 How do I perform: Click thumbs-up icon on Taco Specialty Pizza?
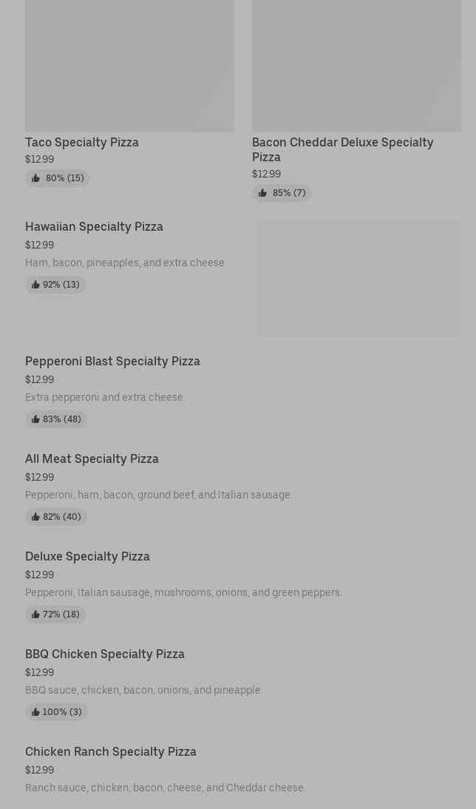35,178
